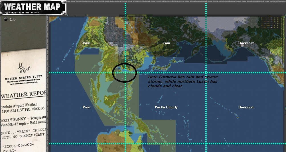Click the WEATHER MAP title banner
Viewport: 286px width, 152px height.
coord(33,7)
